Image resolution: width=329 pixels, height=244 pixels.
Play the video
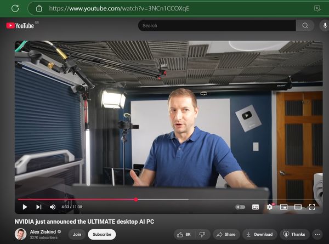(25, 207)
